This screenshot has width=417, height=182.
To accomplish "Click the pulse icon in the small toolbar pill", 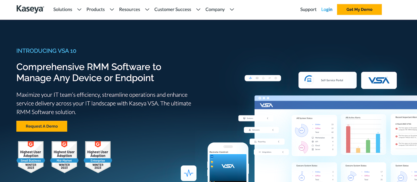I will click(x=250, y=78).
